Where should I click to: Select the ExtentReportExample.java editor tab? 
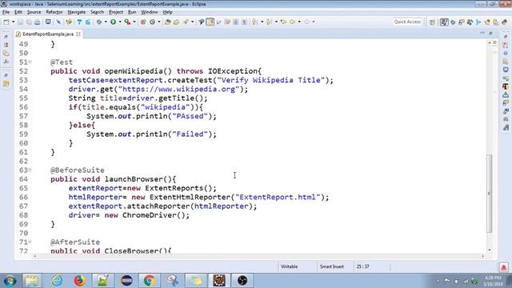[x=48, y=34]
